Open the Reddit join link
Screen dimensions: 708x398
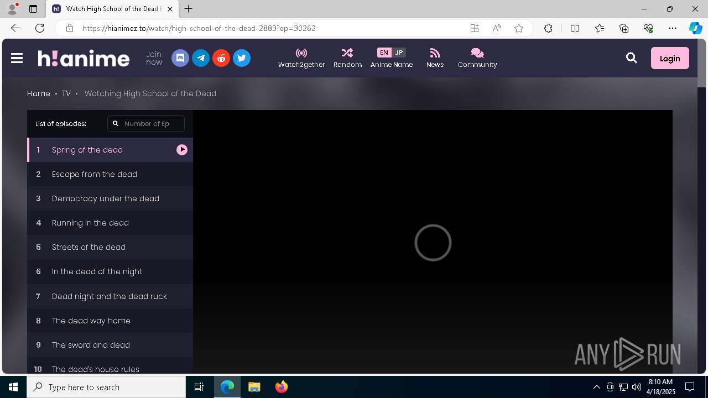221,58
